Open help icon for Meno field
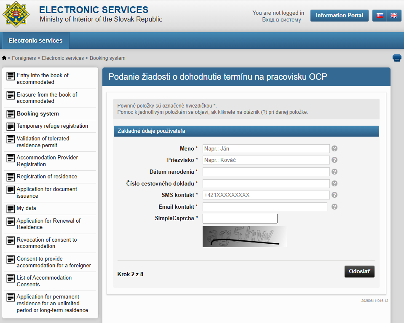This screenshot has width=404, height=323. point(334,148)
